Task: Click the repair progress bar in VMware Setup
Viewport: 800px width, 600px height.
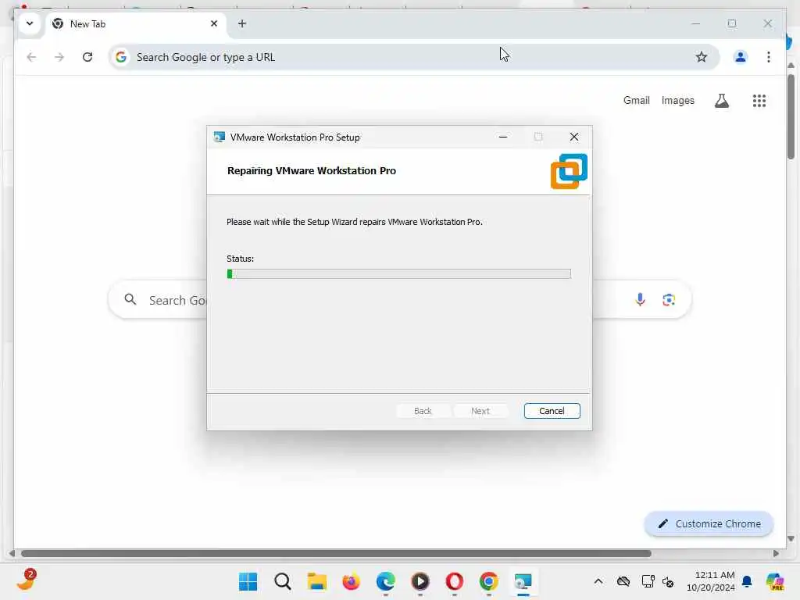Action: pos(398,274)
